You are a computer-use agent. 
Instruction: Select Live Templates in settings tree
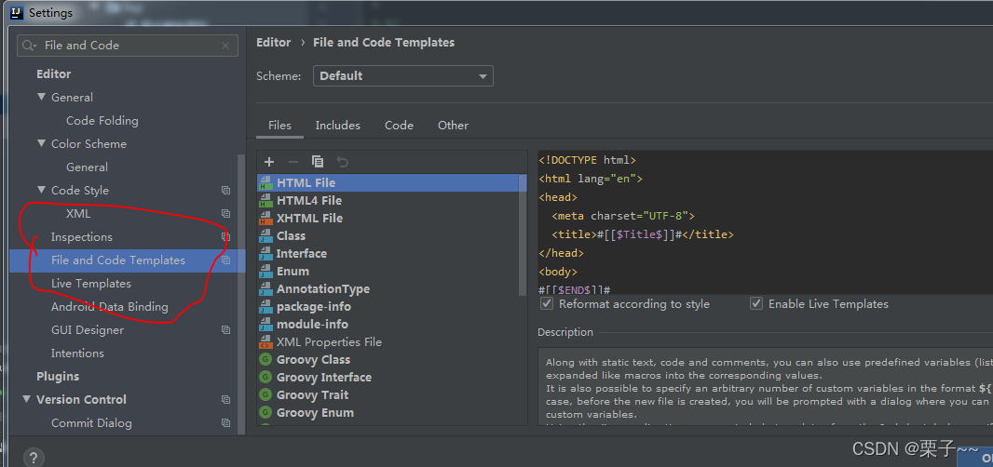pos(91,284)
